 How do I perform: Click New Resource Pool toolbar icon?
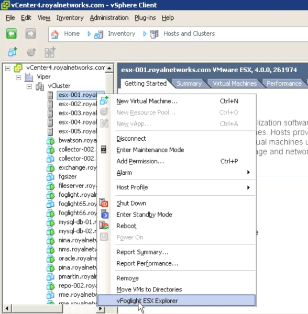coord(31,52)
